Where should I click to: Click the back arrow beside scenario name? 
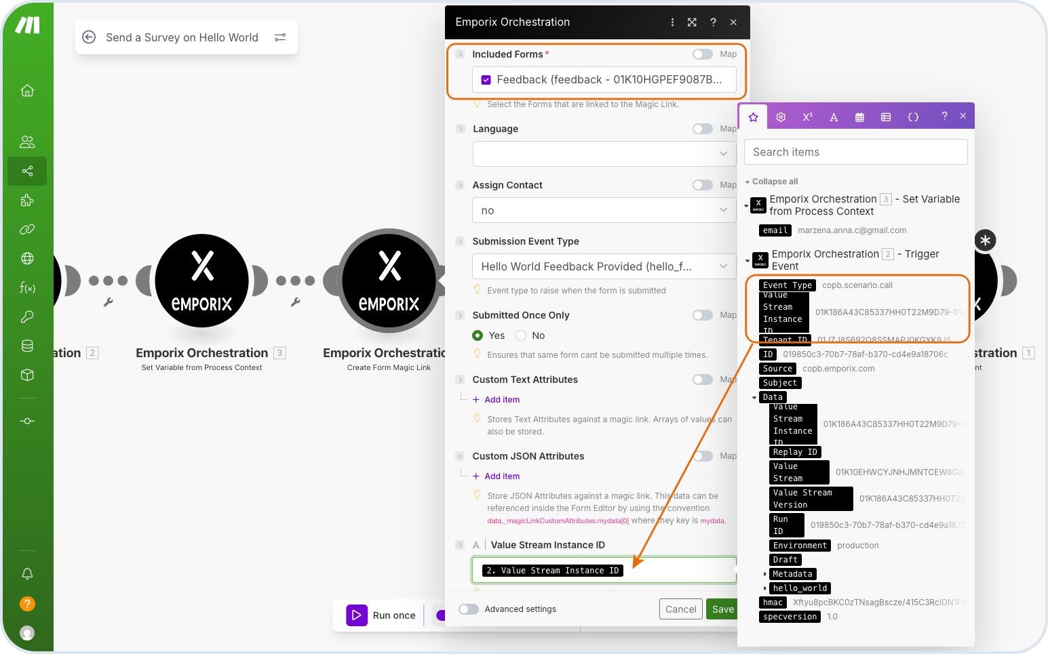pyautogui.click(x=89, y=37)
